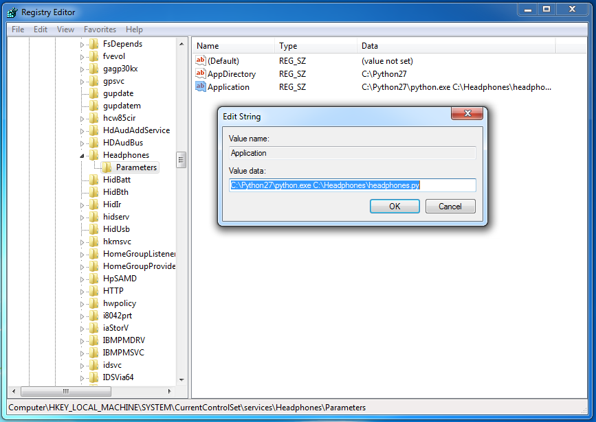Select the IBMPMDRV tree item

pos(124,340)
